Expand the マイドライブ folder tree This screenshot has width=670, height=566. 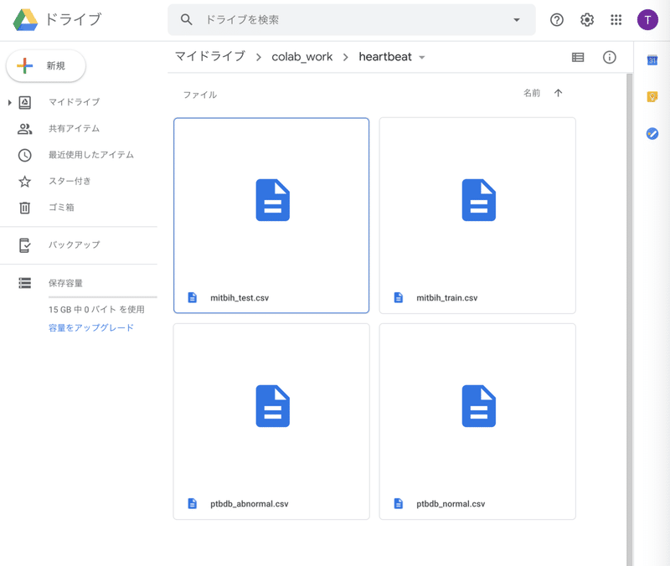click(x=10, y=102)
